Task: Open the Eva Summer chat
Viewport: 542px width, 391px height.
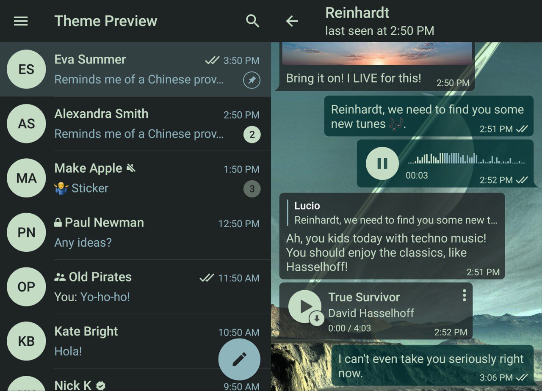Action: click(x=135, y=69)
